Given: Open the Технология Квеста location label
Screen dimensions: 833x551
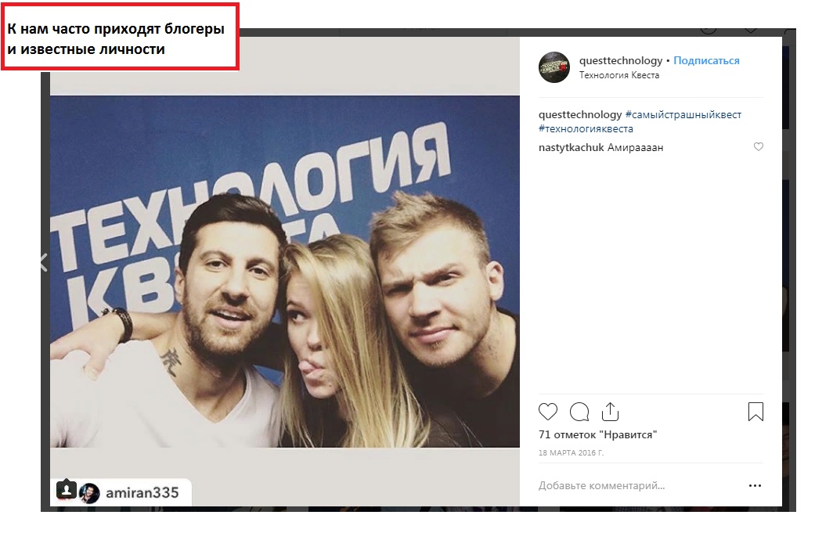Looking at the screenshot, I should click(619, 75).
